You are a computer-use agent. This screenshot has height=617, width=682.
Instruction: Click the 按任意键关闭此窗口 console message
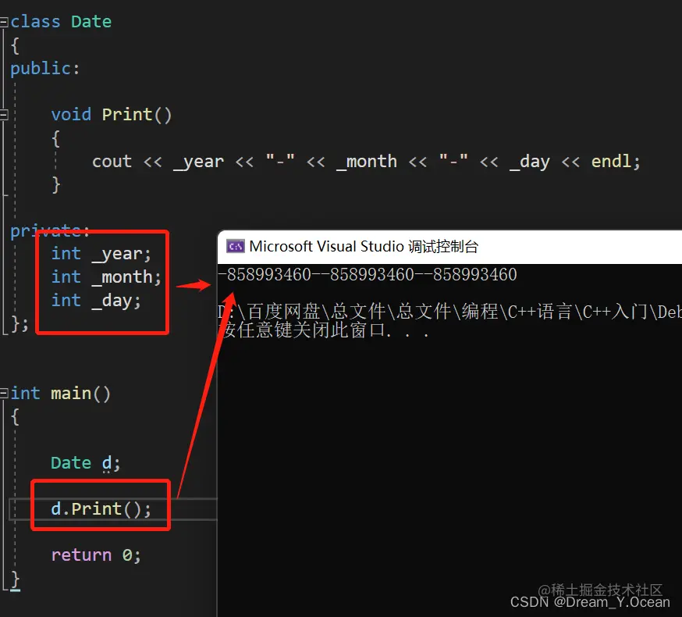coord(324,330)
